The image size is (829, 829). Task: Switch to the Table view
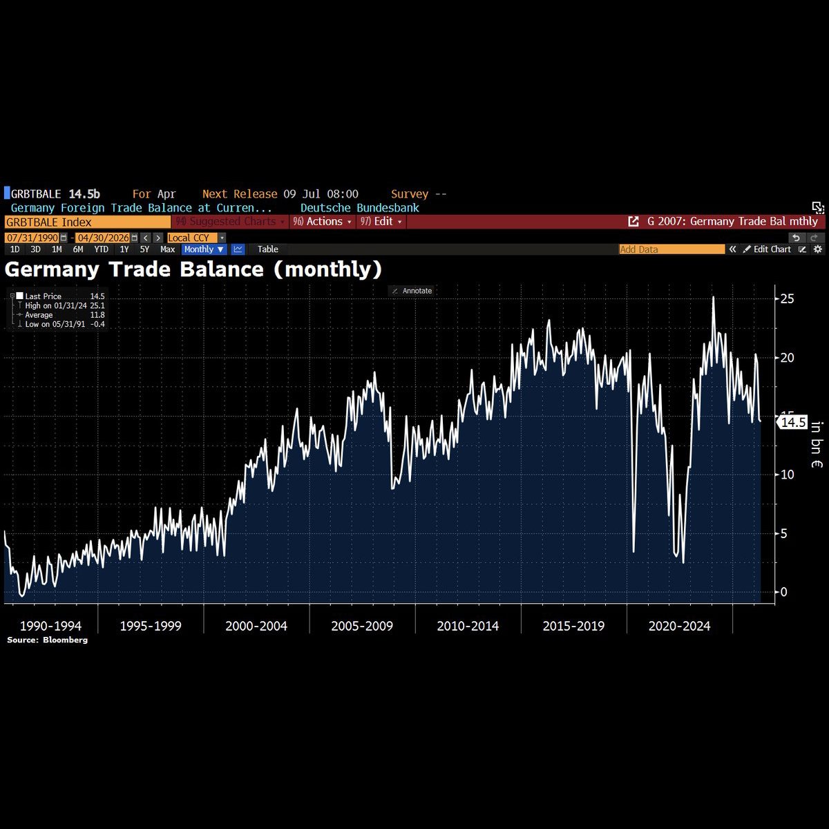click(267, 249)
